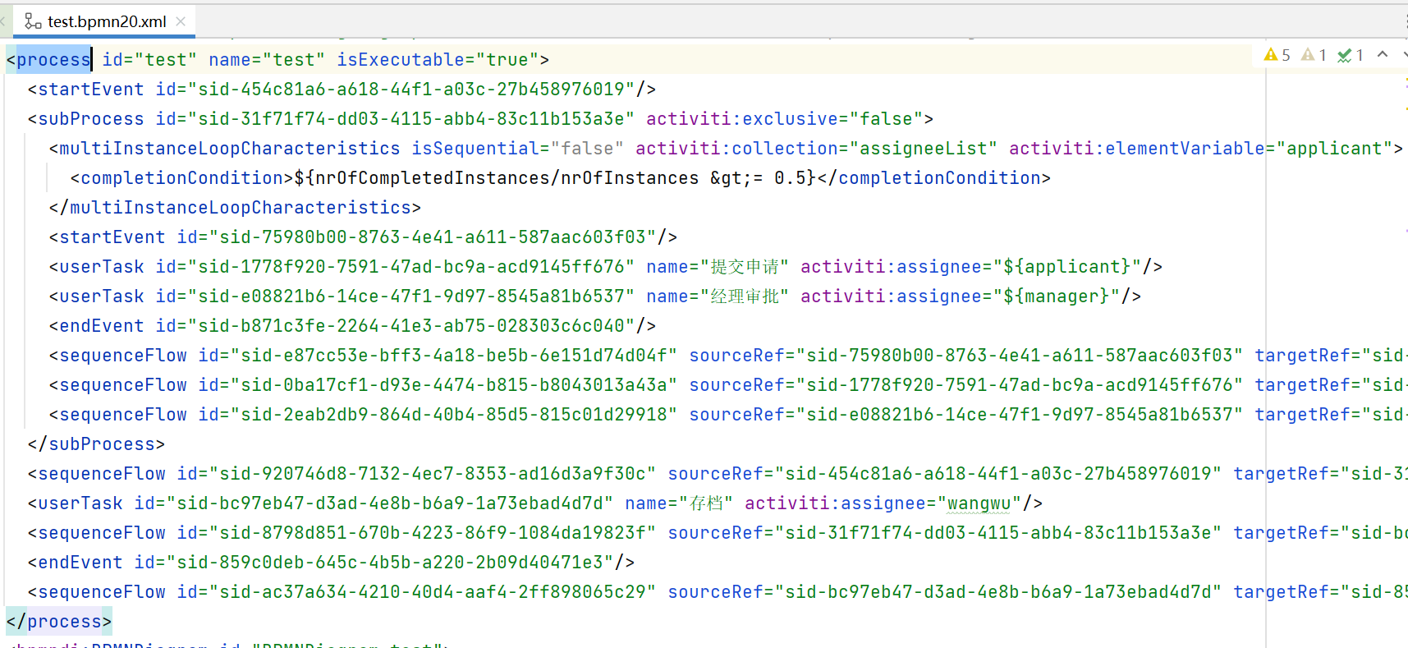
Task: Click the subProcess opening tag
Action: coord(85,119)
